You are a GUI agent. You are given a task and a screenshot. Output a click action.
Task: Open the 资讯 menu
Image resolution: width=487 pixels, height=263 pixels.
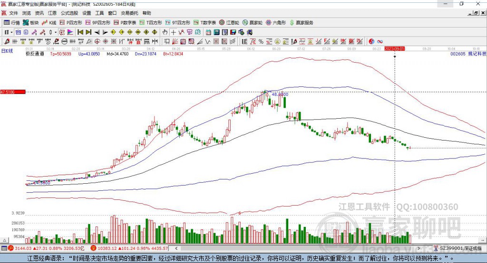point(39,13)
